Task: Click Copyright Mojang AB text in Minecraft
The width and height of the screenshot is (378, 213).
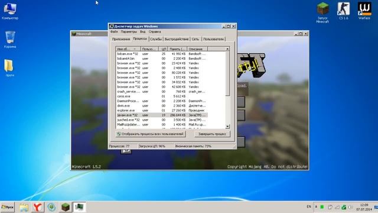Action: 268,167
